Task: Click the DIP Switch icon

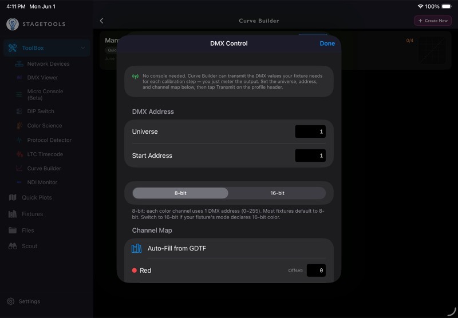Action: pos(19,112)
